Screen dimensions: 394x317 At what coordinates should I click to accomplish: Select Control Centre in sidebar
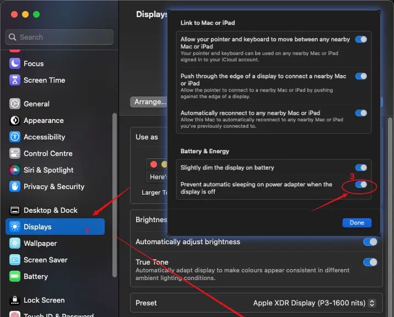[x=55, y=153]
